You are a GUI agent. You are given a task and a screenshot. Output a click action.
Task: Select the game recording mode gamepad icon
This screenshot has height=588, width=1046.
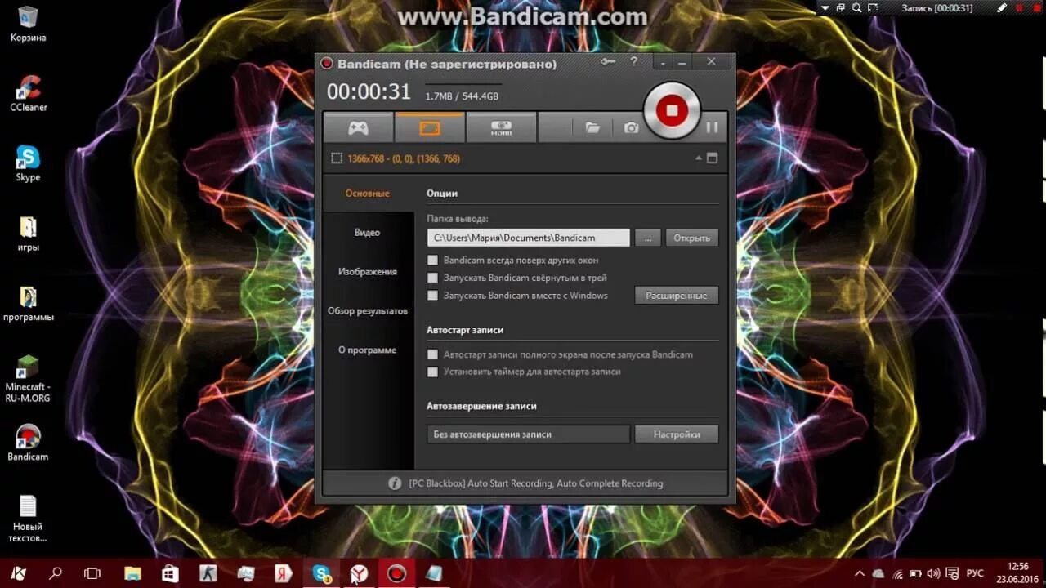[358, 127]
